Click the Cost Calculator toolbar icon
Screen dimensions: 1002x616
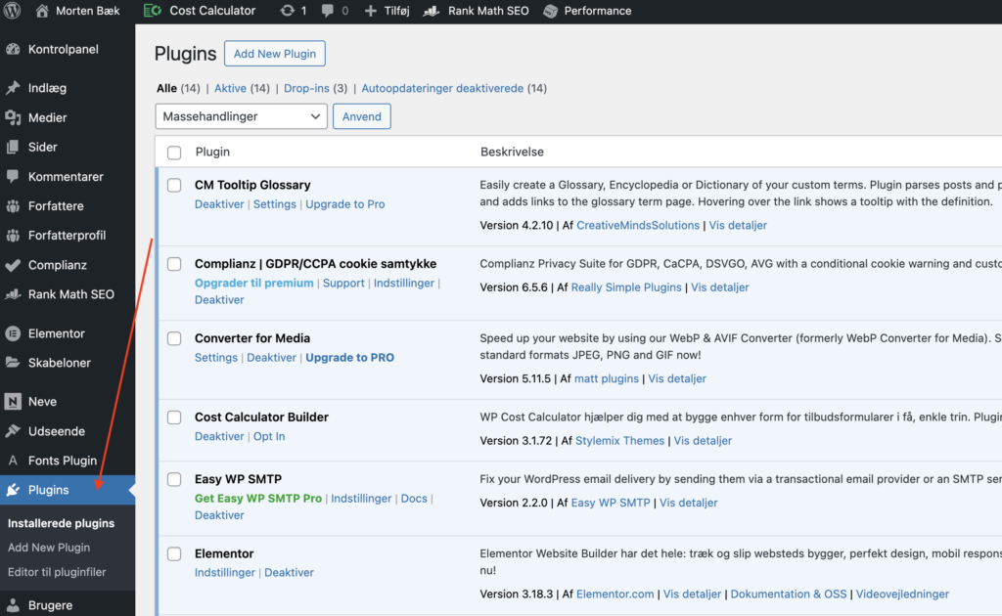click(152, 11)
